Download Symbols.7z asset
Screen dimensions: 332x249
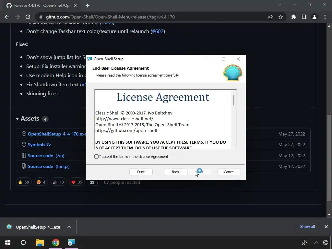39,145
